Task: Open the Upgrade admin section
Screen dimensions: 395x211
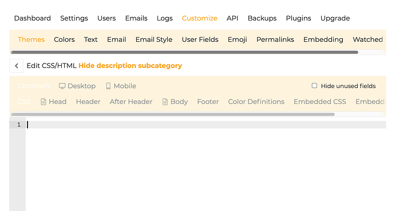Action: coord(335,18)
